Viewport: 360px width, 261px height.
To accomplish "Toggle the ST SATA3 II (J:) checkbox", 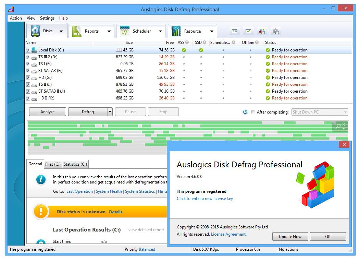I will (28, 92).
